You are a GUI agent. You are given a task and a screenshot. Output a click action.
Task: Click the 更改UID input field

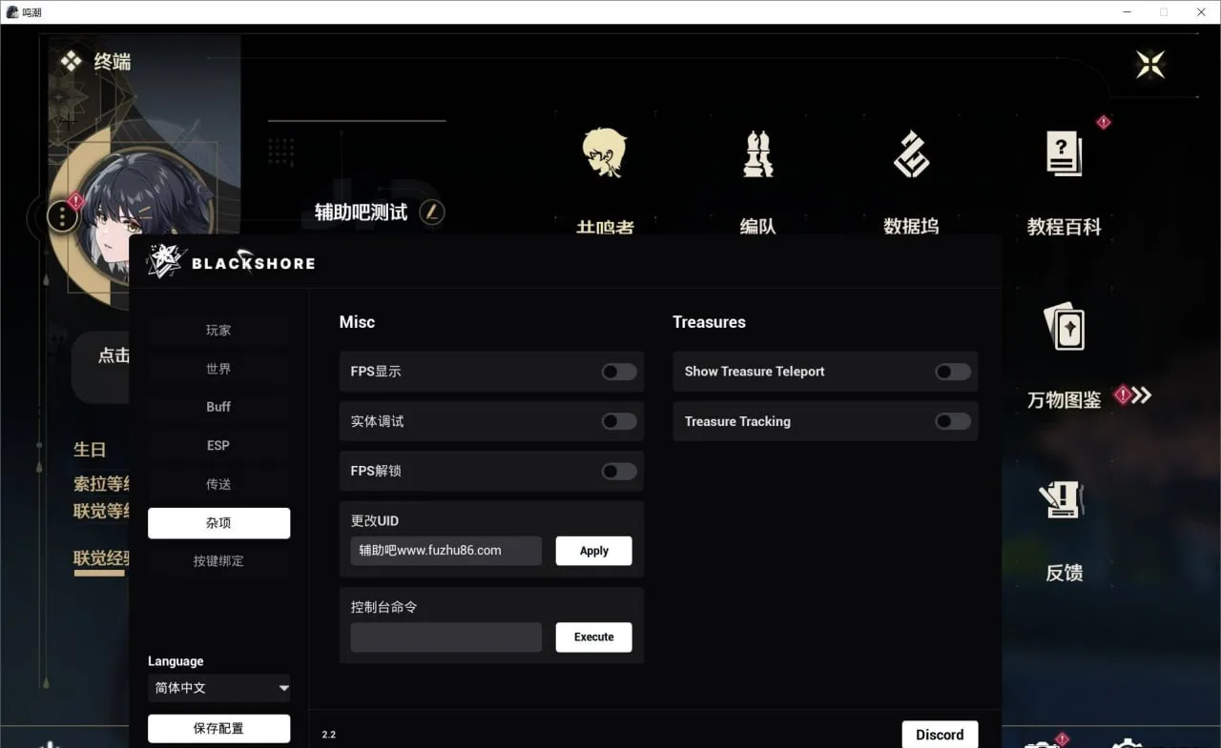445,551
